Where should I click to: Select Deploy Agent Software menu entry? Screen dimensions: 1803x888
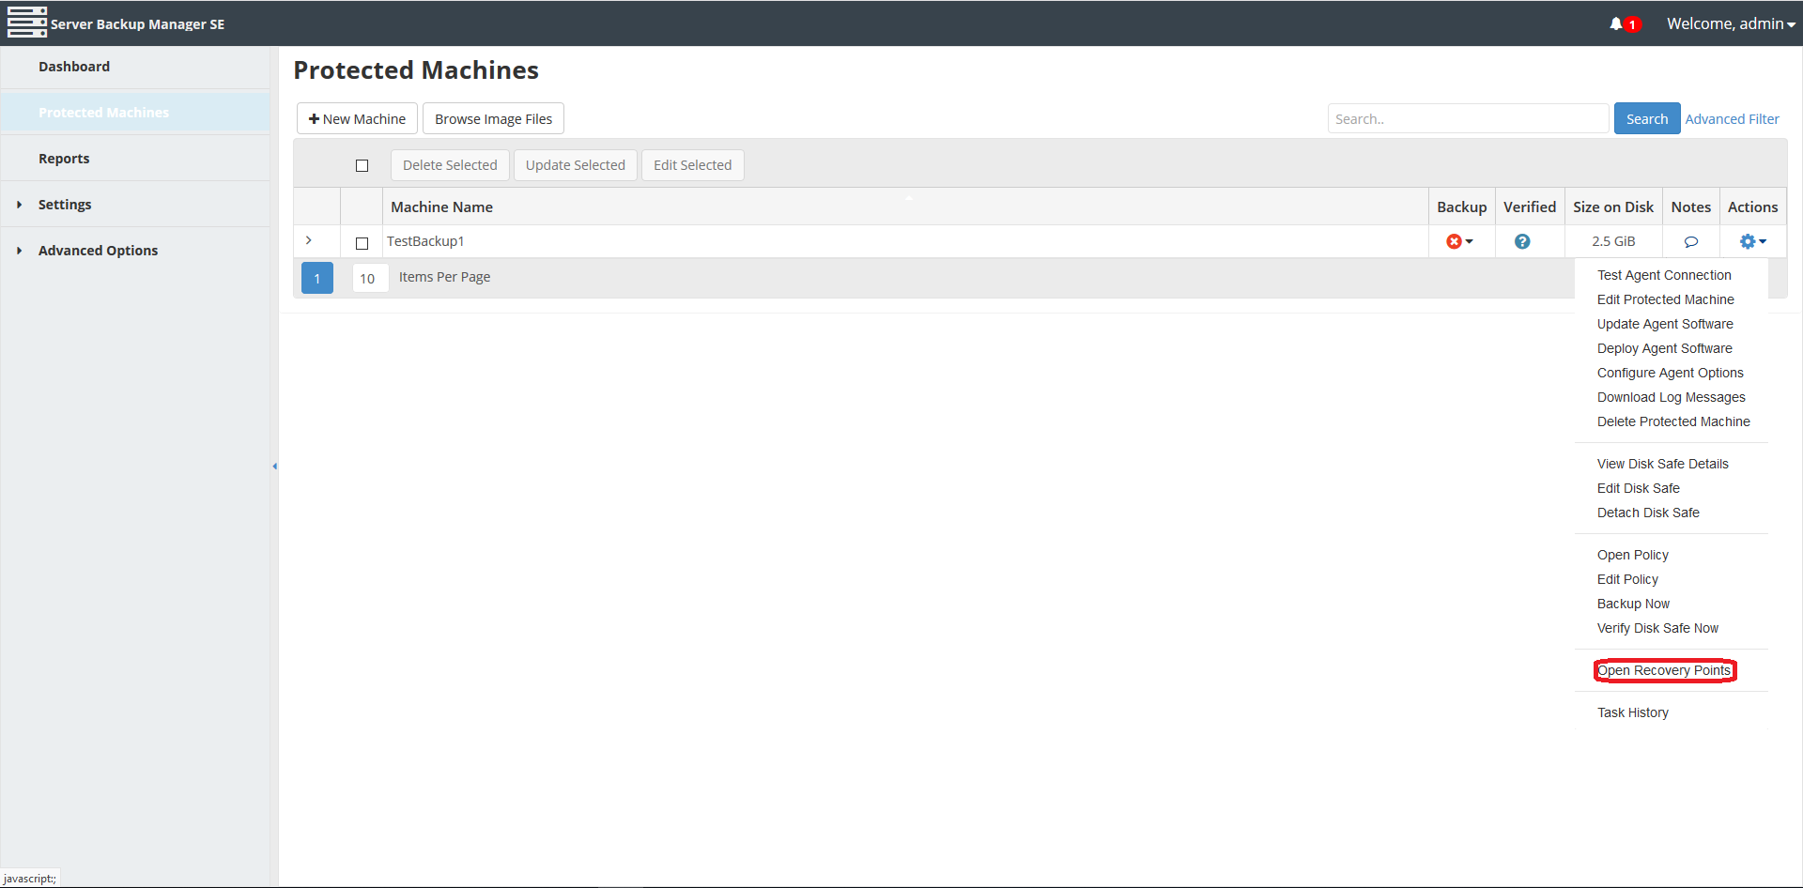[x=1665, y=348]
